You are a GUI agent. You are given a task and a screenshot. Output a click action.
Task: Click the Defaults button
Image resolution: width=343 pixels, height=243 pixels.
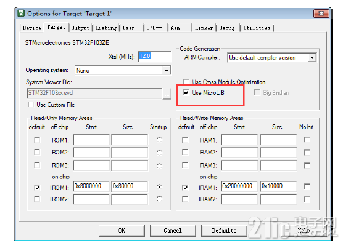pos(224,231)
